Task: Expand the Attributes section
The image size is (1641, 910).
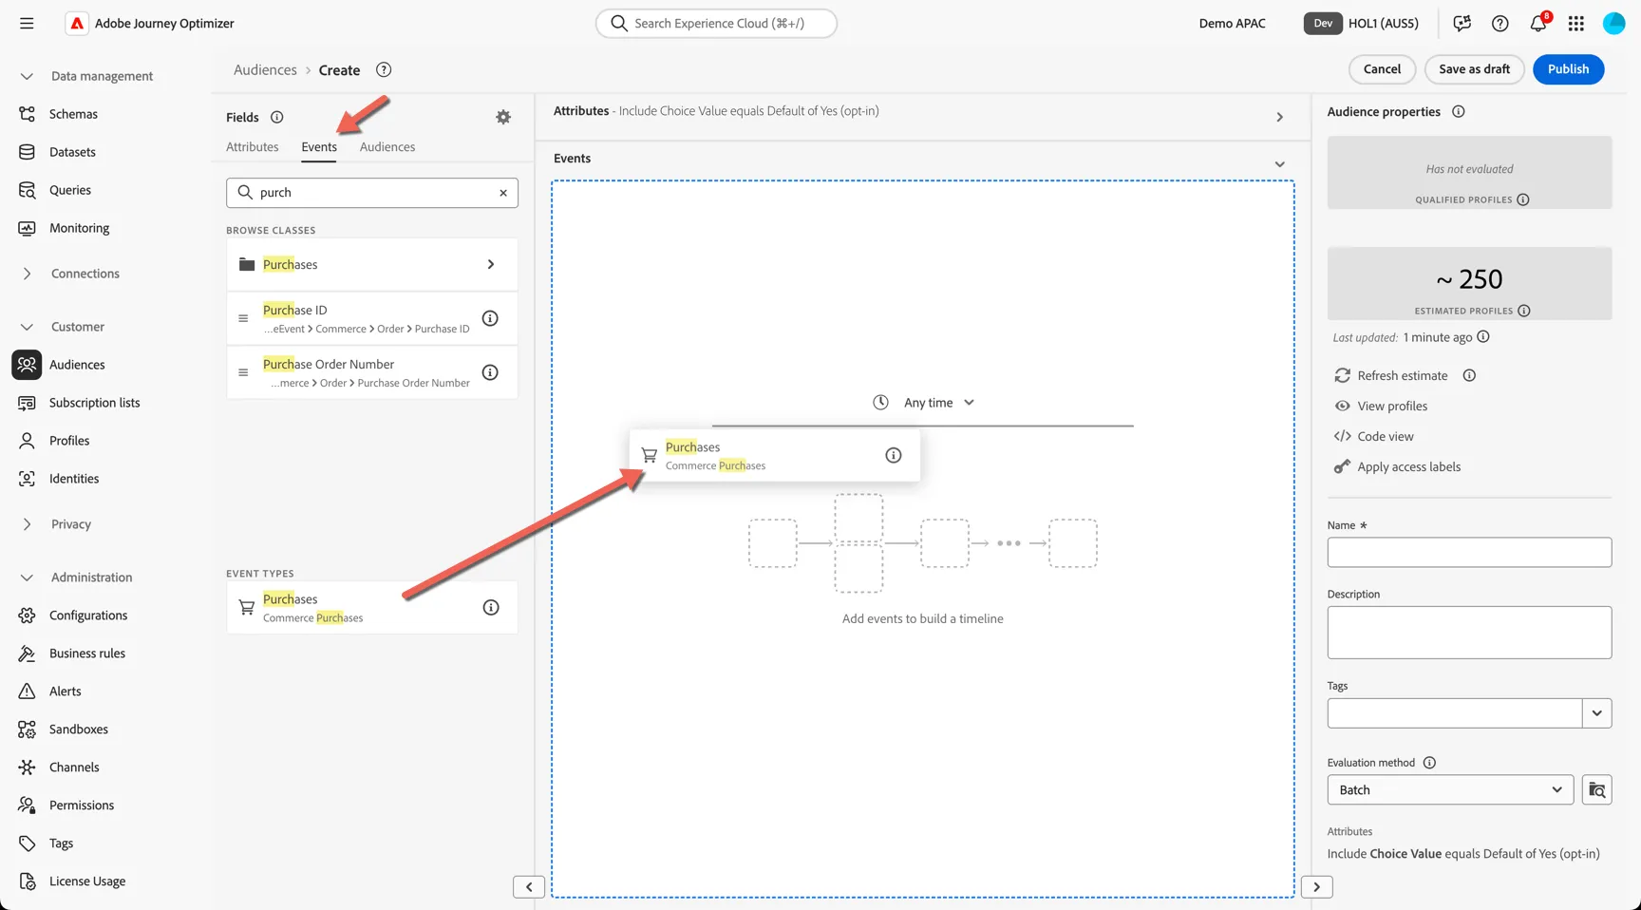Action: point(1280,117)
